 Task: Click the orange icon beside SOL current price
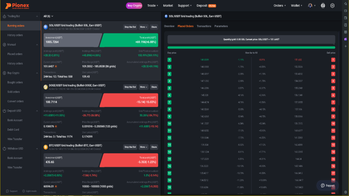[x=56, y=66]
